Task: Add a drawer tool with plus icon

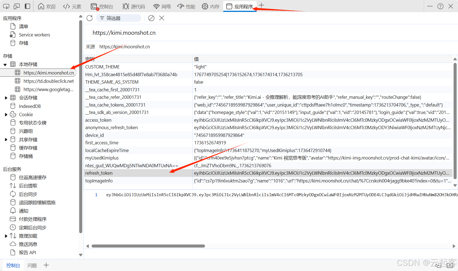Action: pyautogui.click(x=46, y=265)
